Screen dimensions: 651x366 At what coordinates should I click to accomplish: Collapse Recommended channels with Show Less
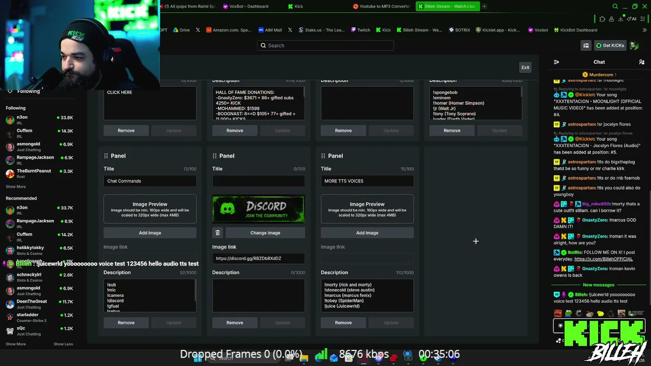(64, 344)
